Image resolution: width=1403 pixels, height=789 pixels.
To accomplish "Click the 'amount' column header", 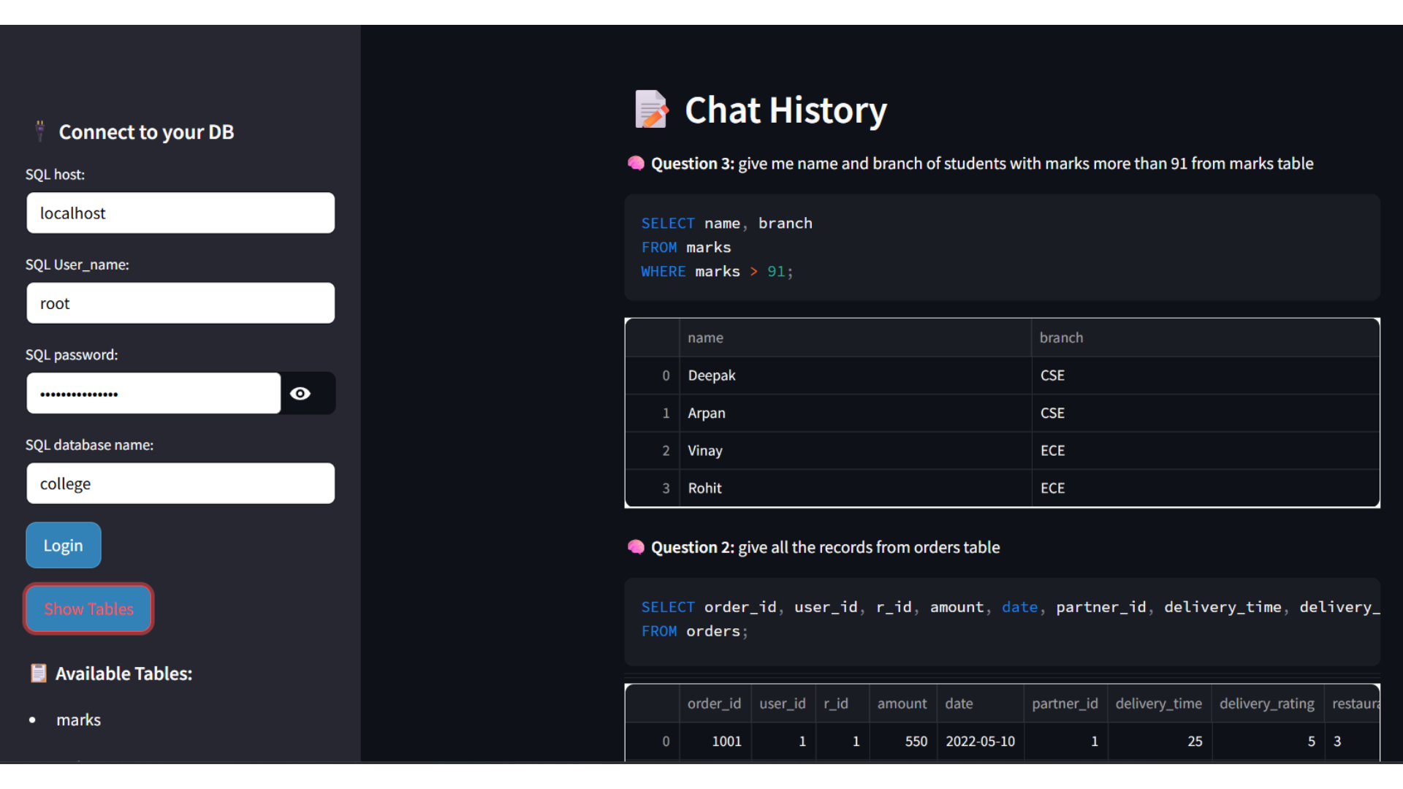I will (902, 704).
